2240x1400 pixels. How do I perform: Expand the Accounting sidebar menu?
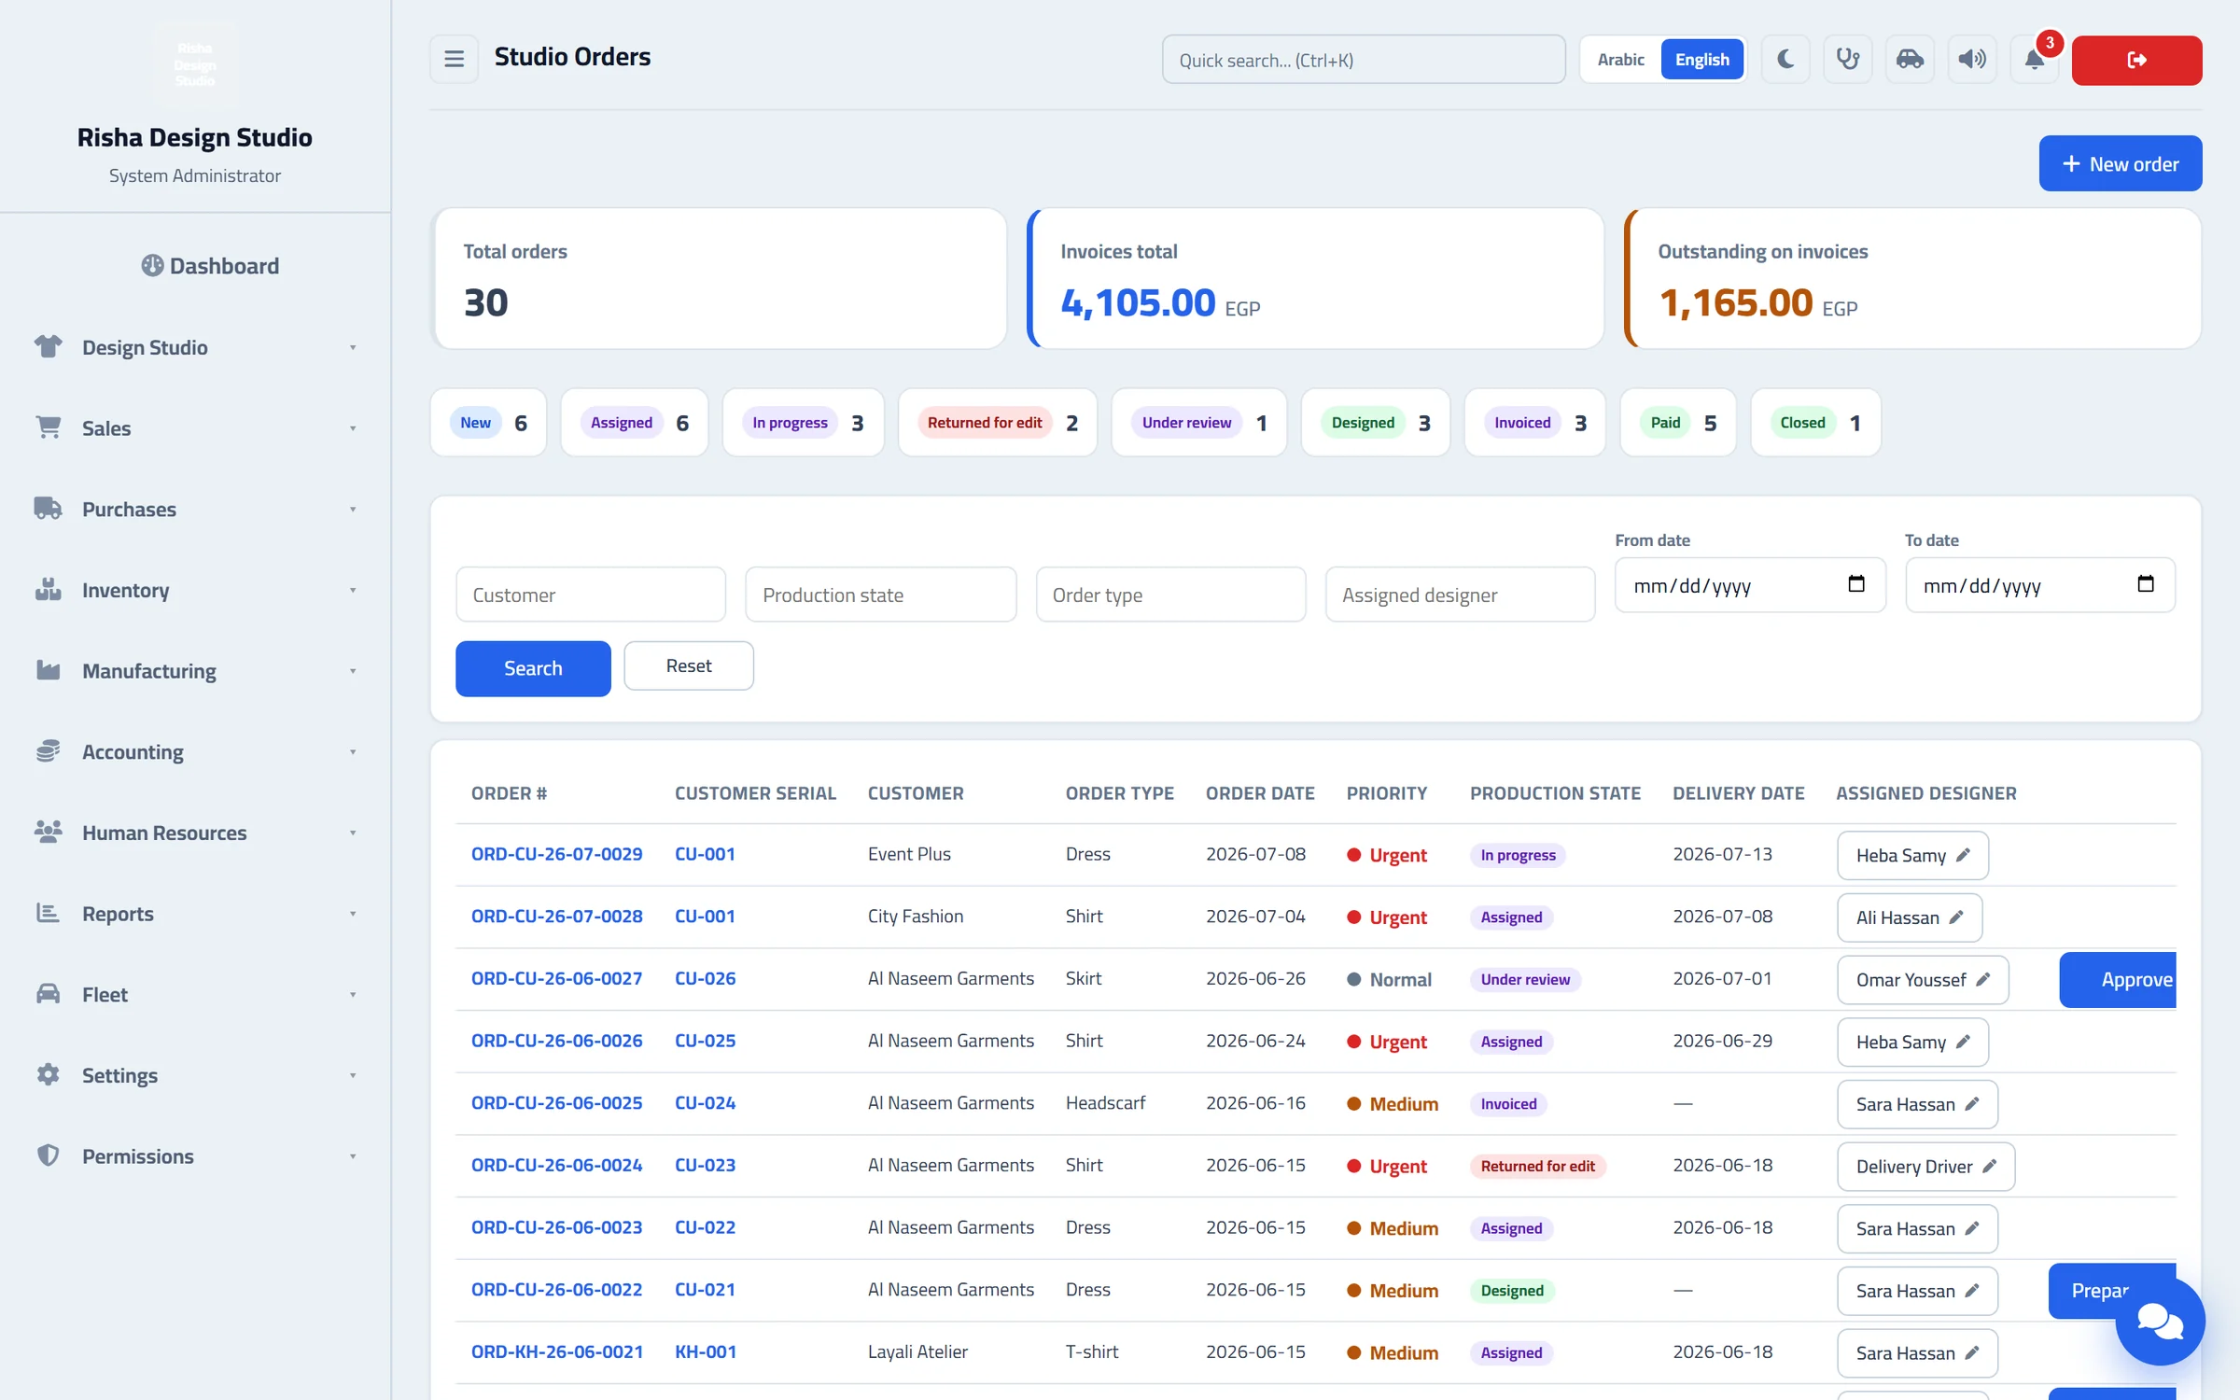click(x=195, y=752)
